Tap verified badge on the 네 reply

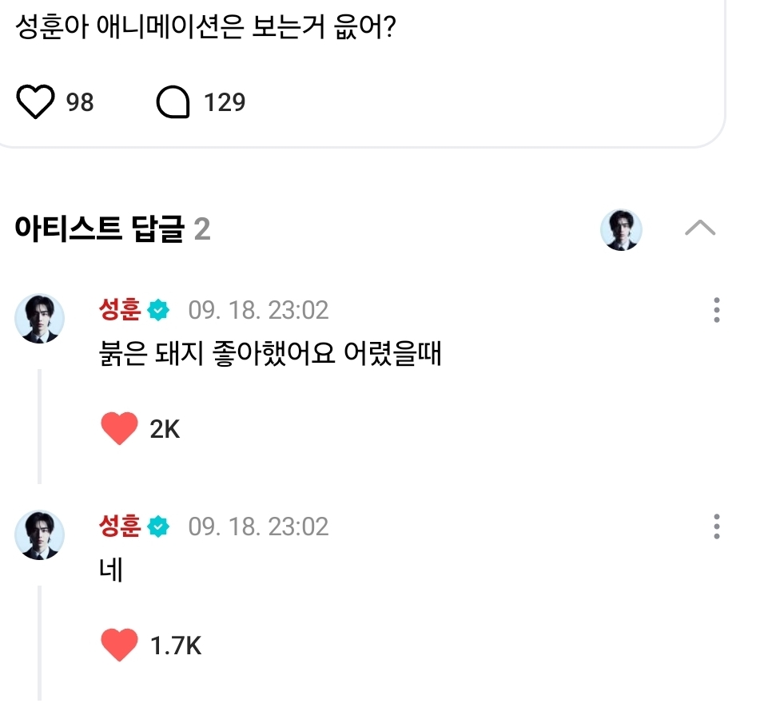[x=159, y=526]
